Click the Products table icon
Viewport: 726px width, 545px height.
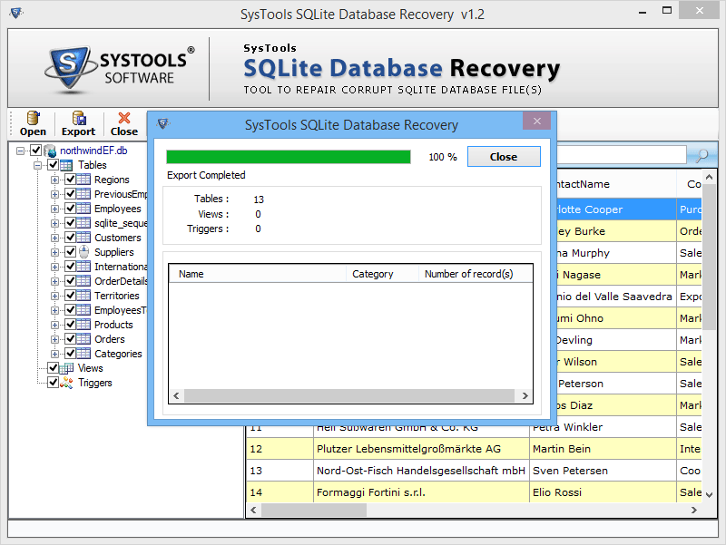click(83, 325)
